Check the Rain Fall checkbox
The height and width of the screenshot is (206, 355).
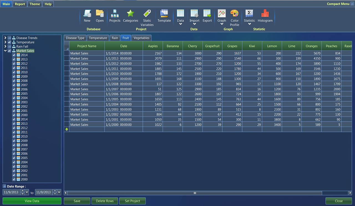[x=9, y=46]
